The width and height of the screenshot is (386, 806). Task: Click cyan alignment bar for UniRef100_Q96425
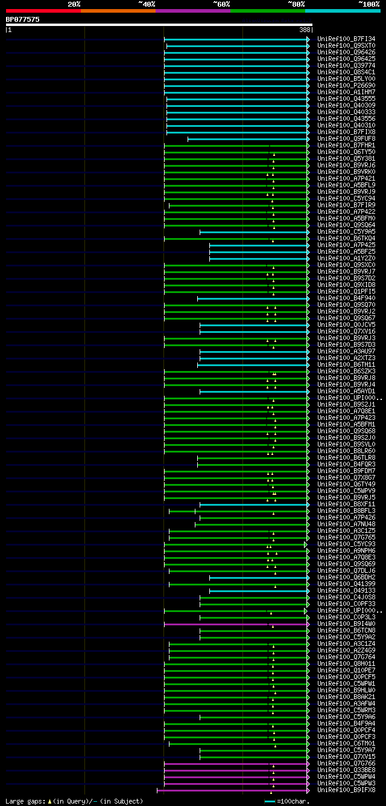pyautogui.click(x=236, y=59)
